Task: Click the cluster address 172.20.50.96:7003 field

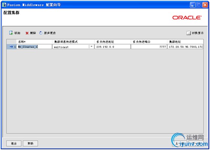Action: click(x=185, y=47)
